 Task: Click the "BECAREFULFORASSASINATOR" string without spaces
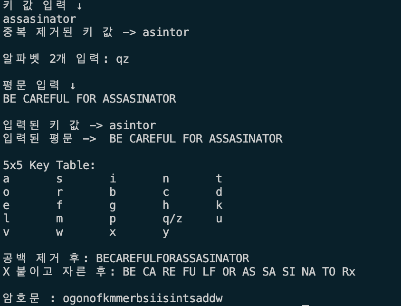172,258
